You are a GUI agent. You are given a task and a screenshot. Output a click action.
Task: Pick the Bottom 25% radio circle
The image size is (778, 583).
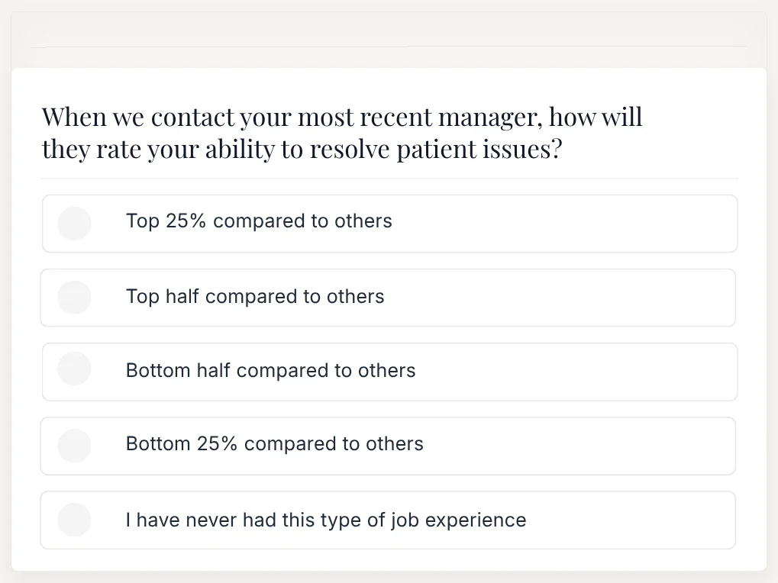(74, 446)
